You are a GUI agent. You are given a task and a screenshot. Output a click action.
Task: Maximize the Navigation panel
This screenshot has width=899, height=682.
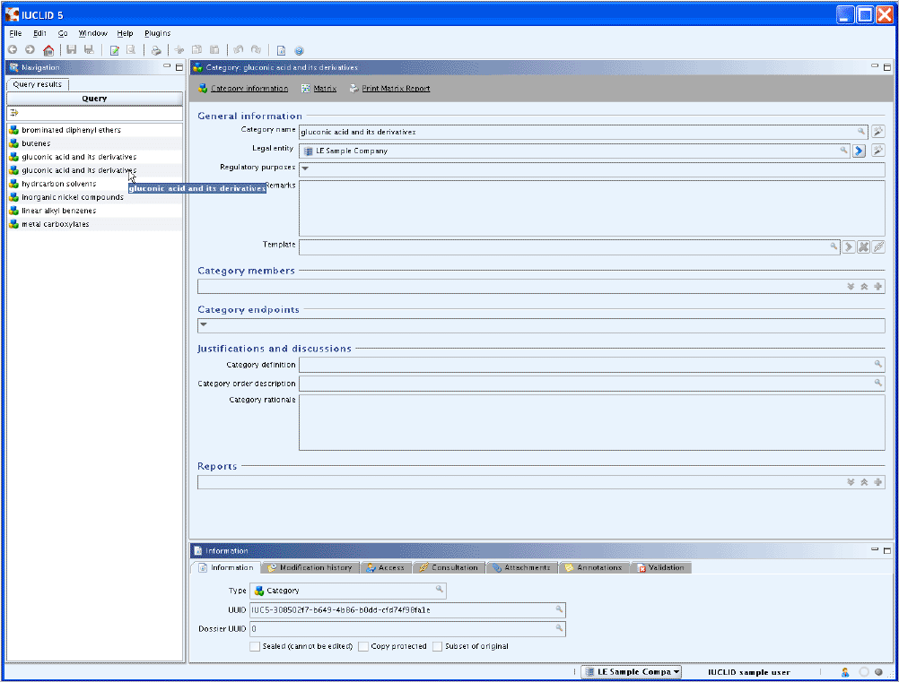(179, 67)
